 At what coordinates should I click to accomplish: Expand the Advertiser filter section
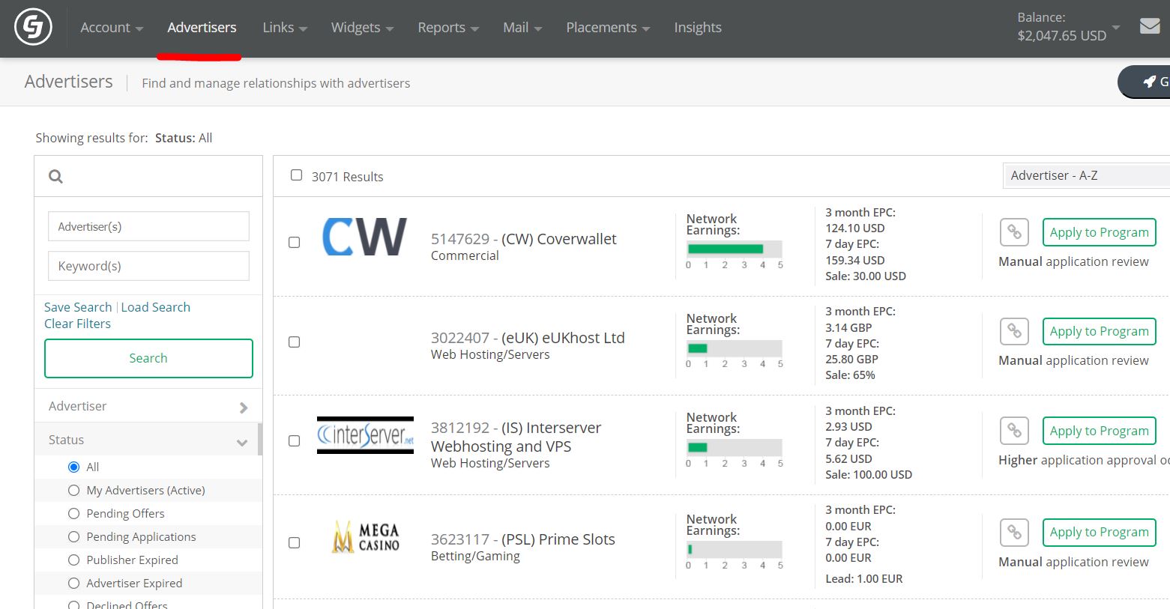coord(148,406)
